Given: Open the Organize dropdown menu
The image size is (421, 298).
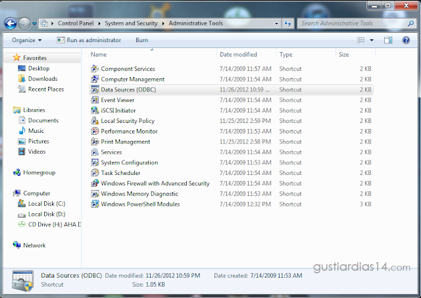Looking at the screenshot, I should pyautogui.click(x=26, y=40).
